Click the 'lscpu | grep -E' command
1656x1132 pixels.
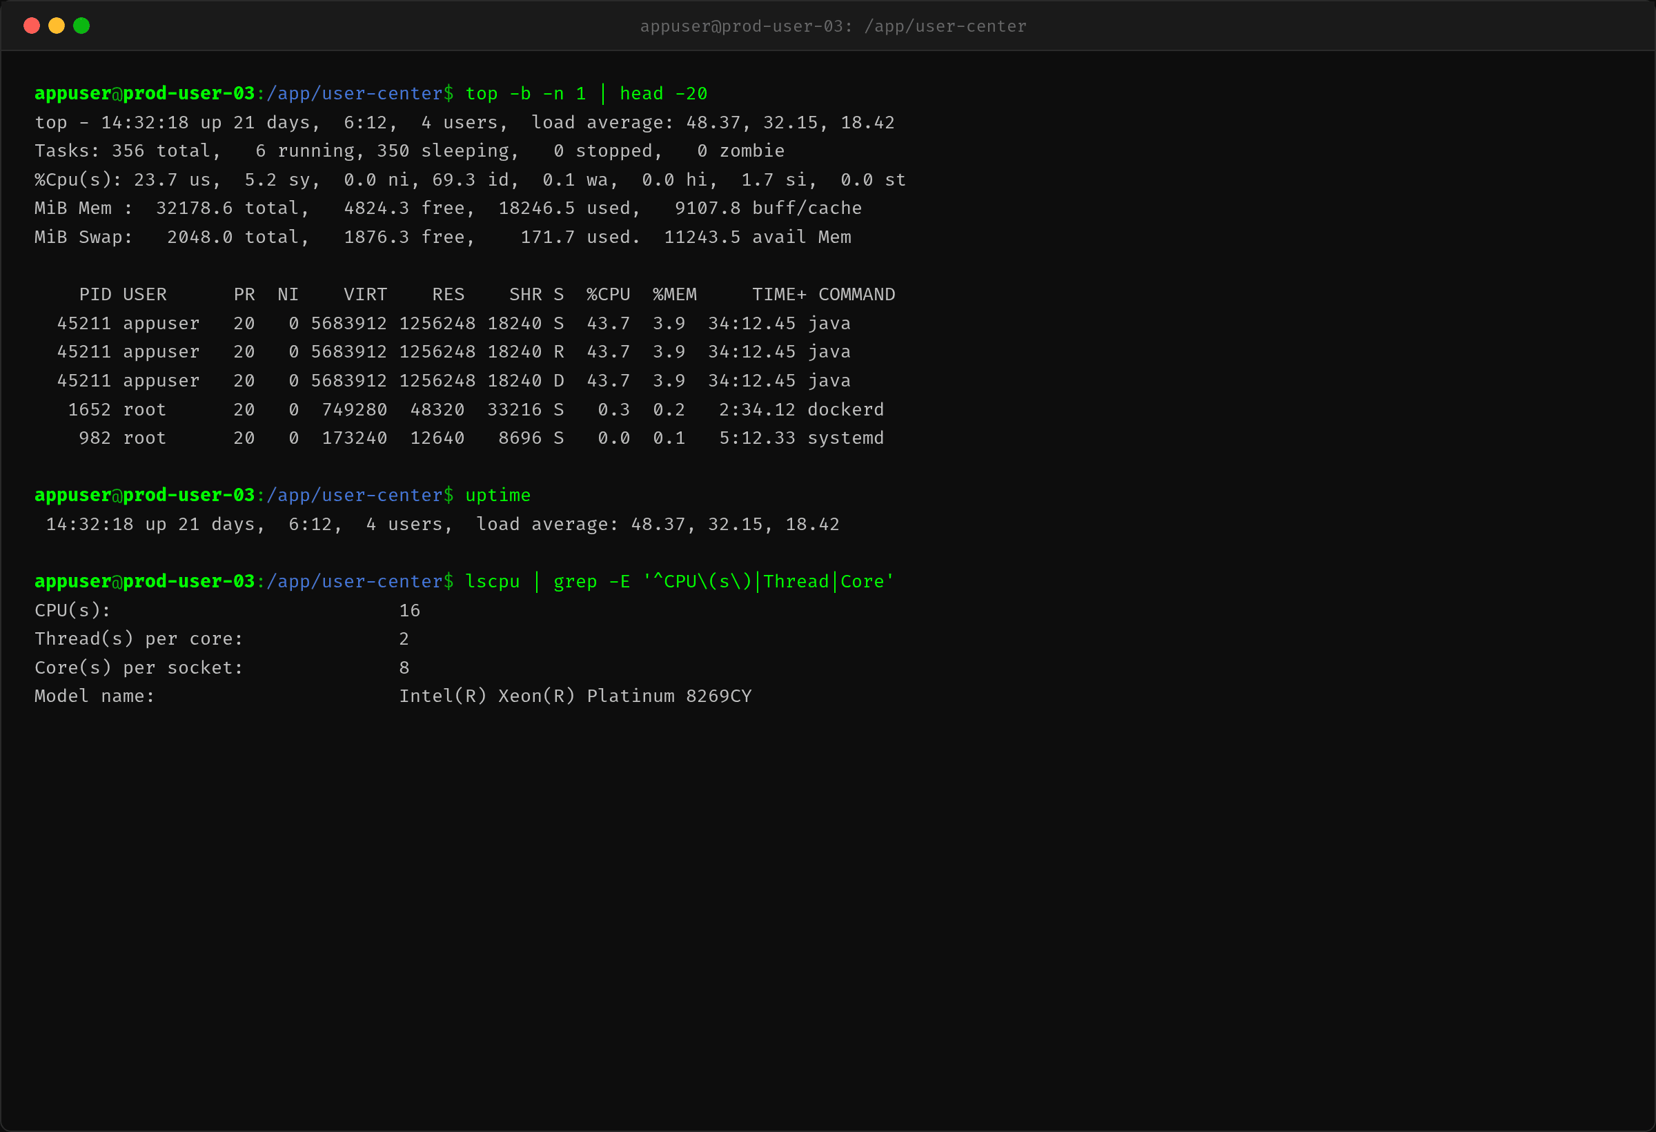click(547, 582)
